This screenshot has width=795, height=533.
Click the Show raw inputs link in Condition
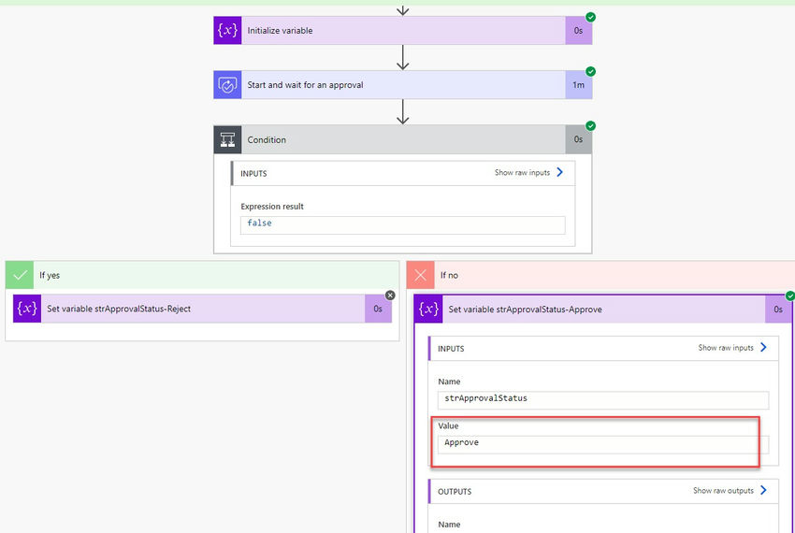[522, 172]
